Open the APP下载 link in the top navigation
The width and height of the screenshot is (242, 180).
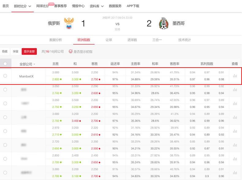pos(133,6)
